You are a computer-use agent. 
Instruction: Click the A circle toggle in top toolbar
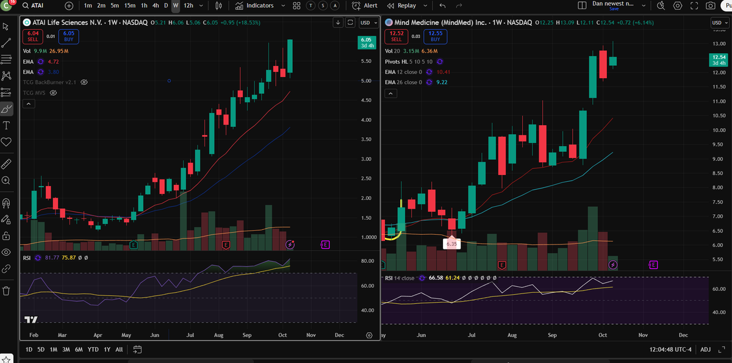pyautogui.click(x=335, y=5)
